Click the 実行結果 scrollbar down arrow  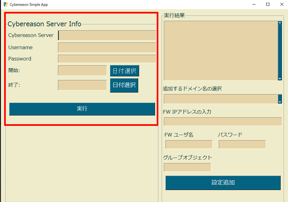(x=280, y=79)
